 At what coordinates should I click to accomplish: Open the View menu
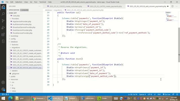coord(26,2)
